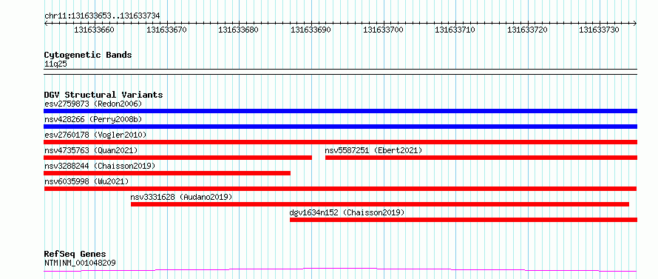Click the NTM|NM_001048209 gene label
This screenshot has width=658, height=279.
point(80,263)
